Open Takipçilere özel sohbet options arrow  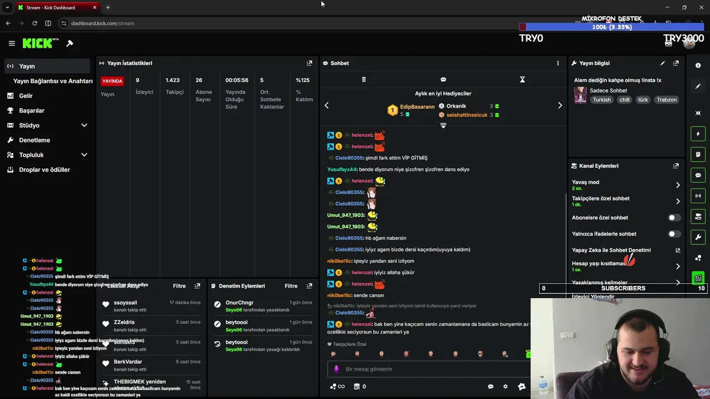click(677, 201)
